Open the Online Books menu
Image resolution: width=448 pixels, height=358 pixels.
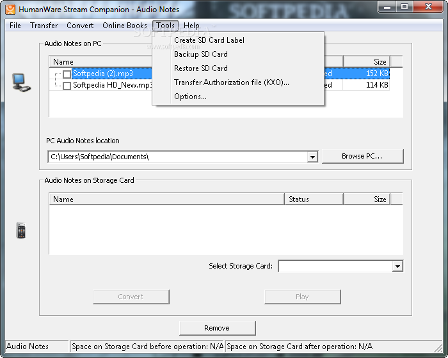(125, 26)
